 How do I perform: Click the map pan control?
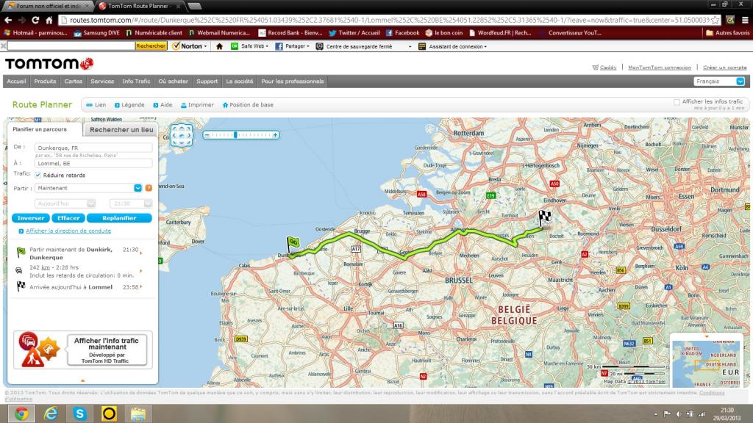coord(182,135)
